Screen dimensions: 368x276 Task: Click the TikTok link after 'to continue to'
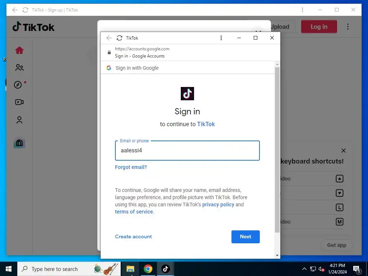[206, 124]
